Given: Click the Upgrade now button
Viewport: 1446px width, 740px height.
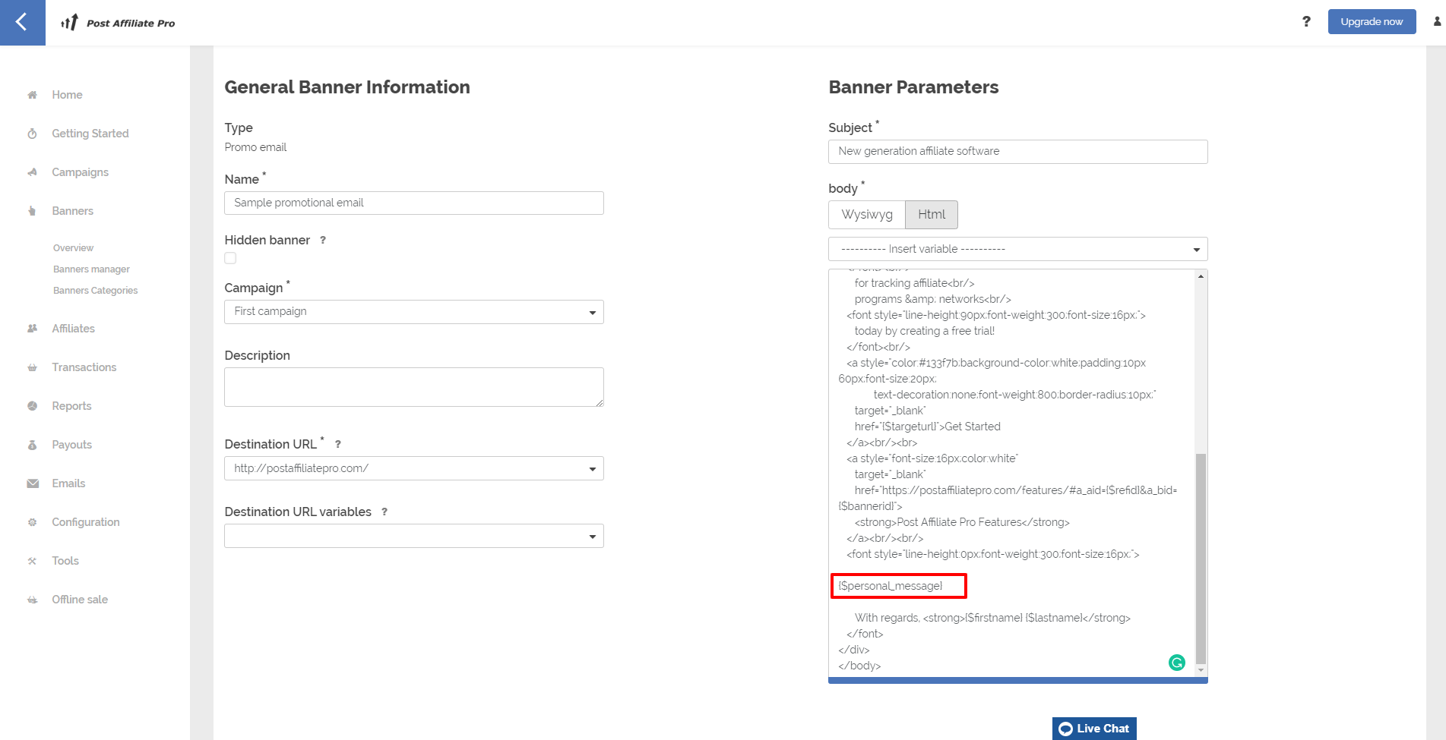Looking at the screenshot, I should (1372, 21).
